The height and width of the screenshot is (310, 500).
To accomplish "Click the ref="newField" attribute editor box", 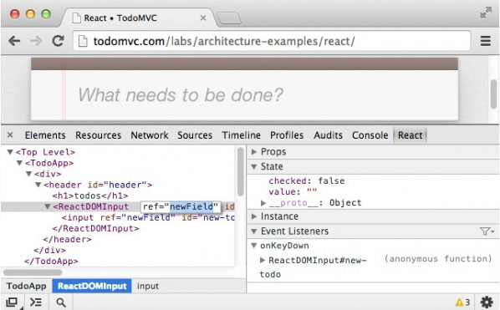I will point(181,206).
